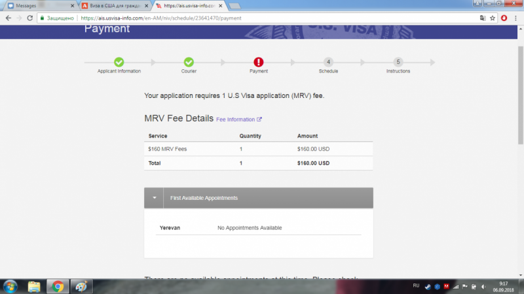Open the Chrome three-dot menu

515,18
